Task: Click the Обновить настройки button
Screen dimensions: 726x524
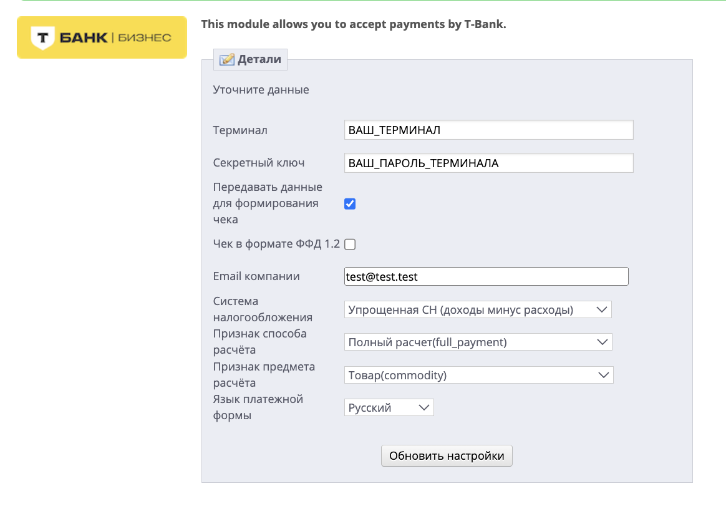Action: coord(447,456)
